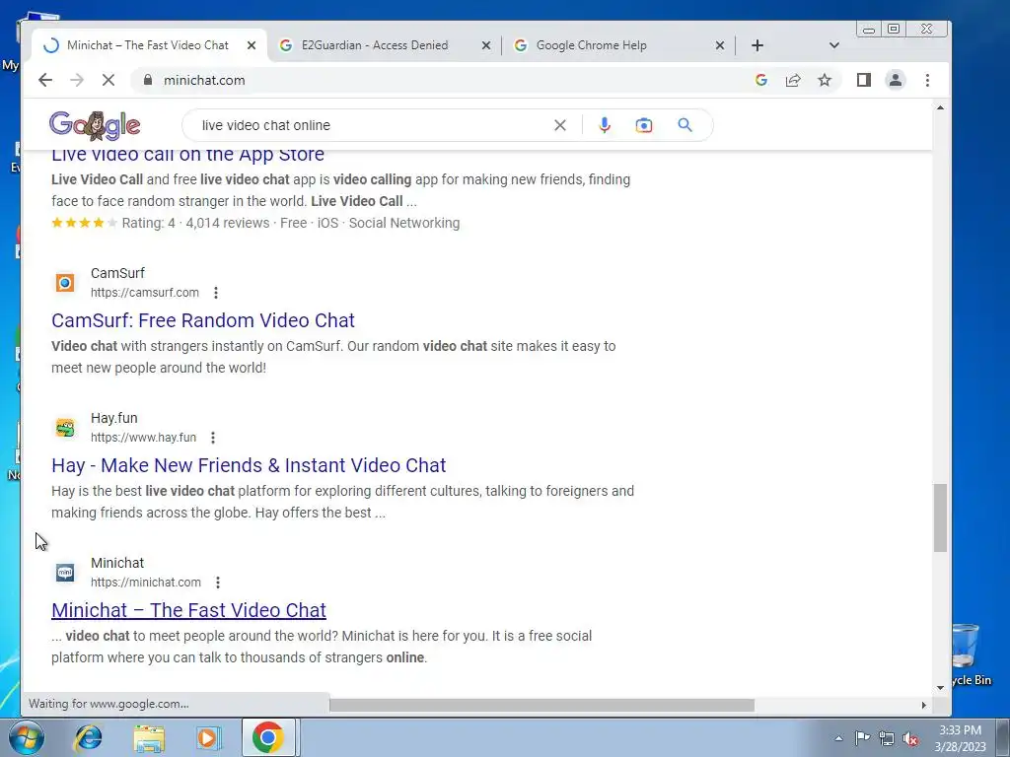1010x757 pixels.
Task: Open the Chrome profile avatar menu
Action: (x=896, y=80)
